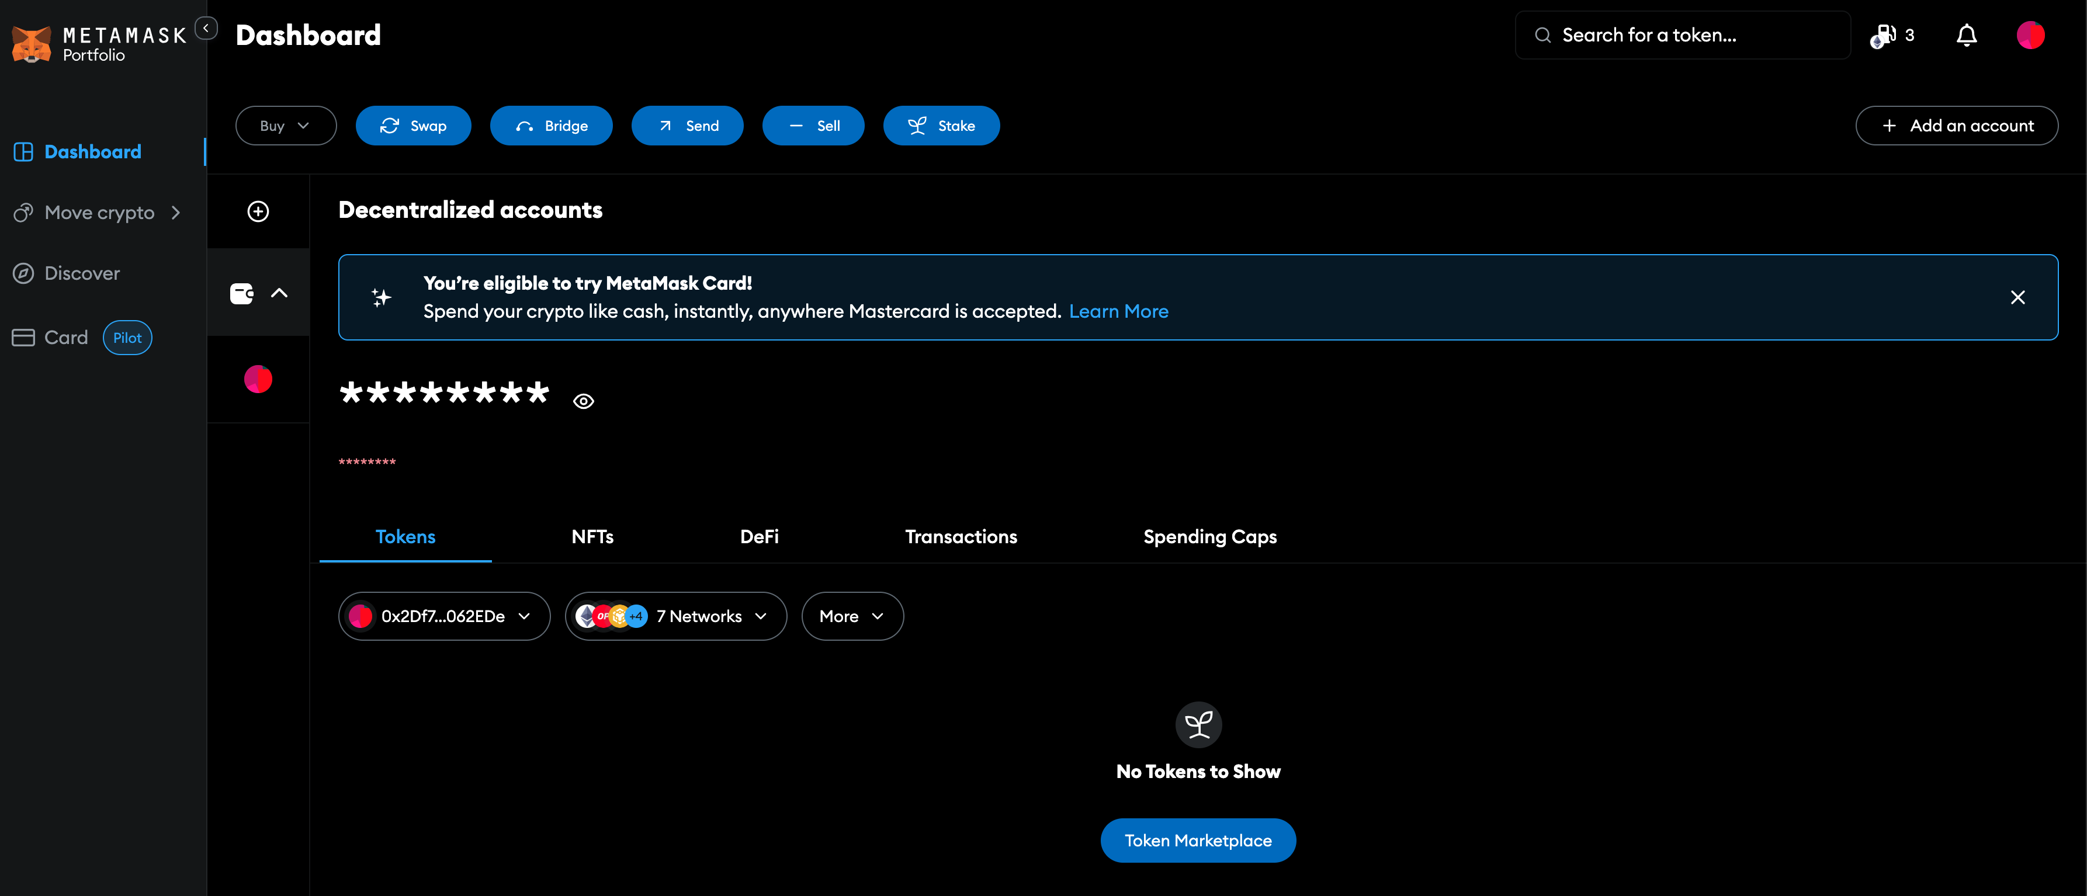This screenshot has height=896, width=2087.
Task: Select the red account avatar in sidebar
Action: tap(258, 379)
